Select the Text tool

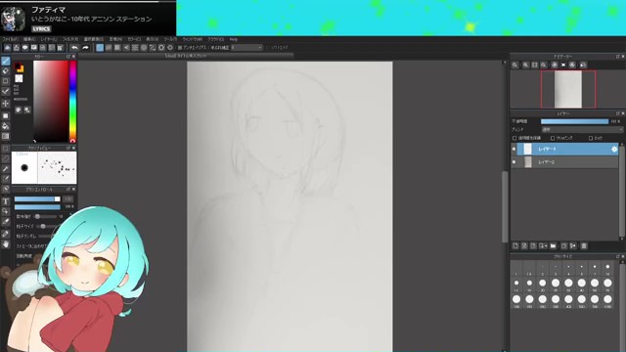tap(6, 201)
